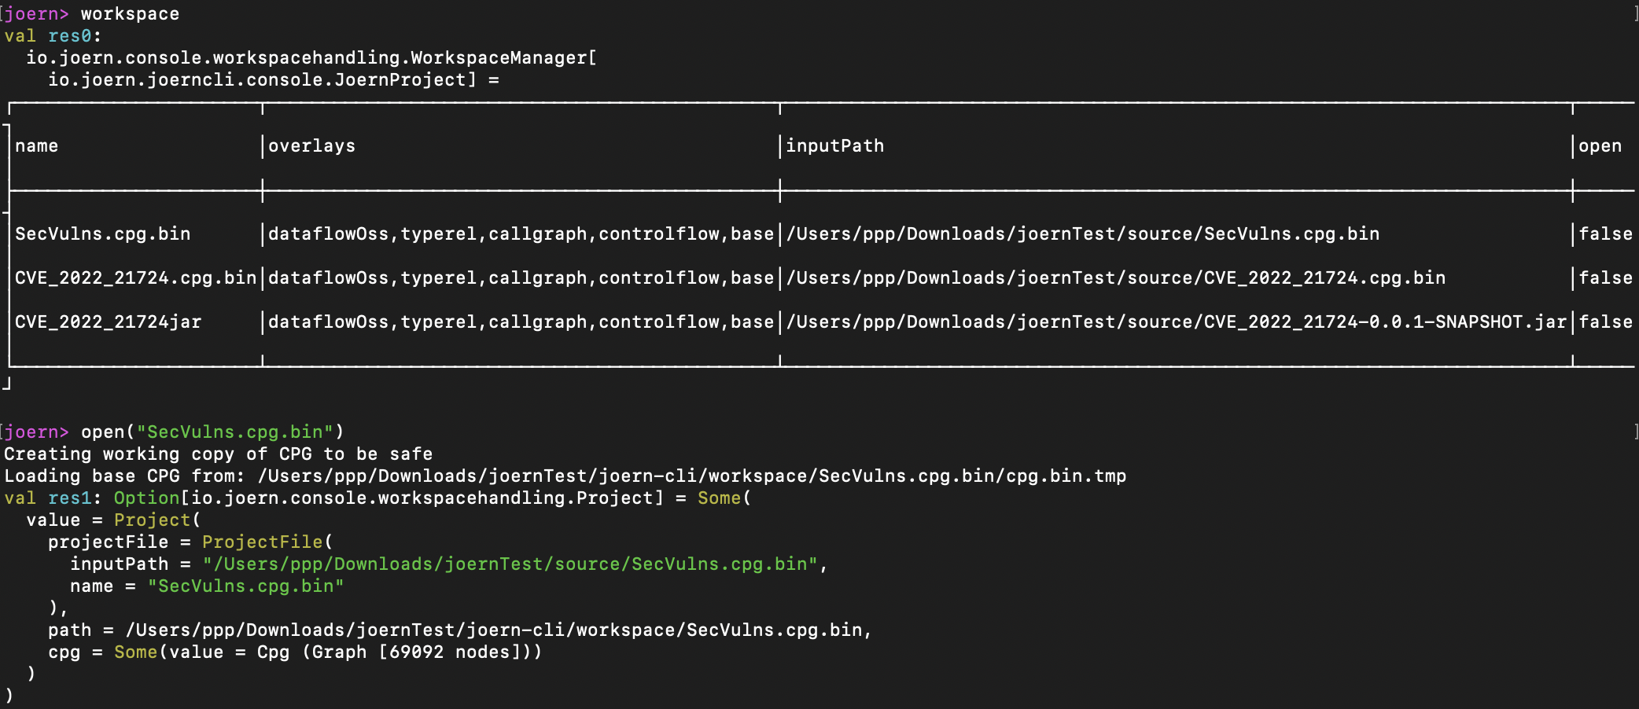The image size is (1639, 709).
Task: Click 'cpg = Some(value = Cpg (Graph [69092 nodes]))'
Action: click(295, 652)
